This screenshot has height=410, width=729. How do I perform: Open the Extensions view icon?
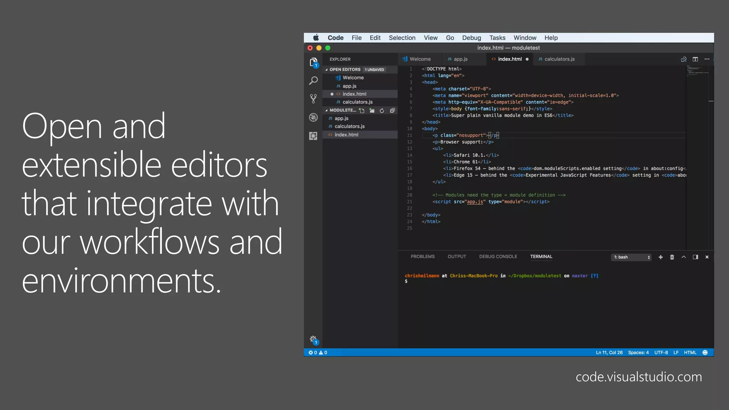(x=313, y=136)
